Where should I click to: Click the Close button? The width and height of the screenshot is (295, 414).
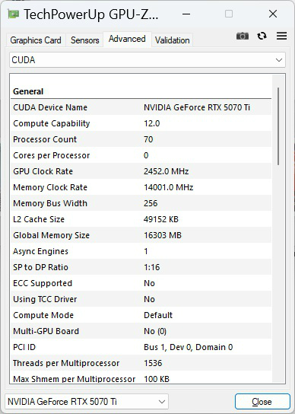[x=262, y=402]
